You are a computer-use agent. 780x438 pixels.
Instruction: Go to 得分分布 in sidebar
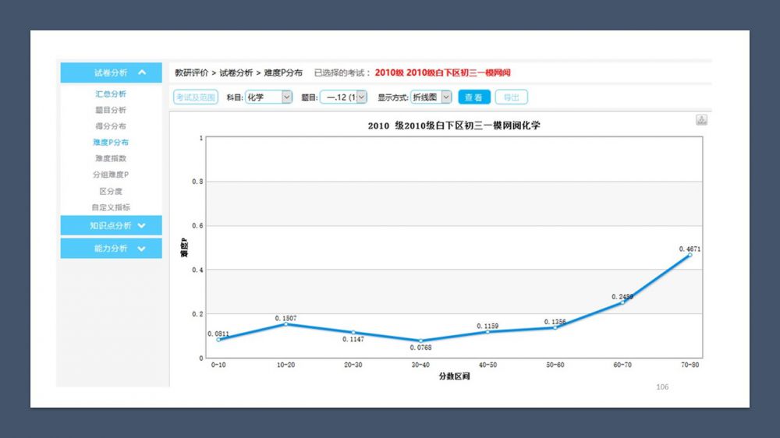111,126
